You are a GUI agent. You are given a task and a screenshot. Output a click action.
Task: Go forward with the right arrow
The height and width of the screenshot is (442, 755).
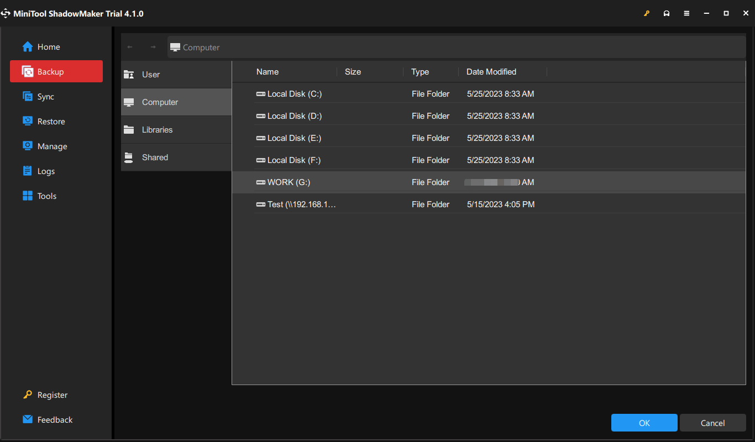pyautogui.click(x=153, y=48)
